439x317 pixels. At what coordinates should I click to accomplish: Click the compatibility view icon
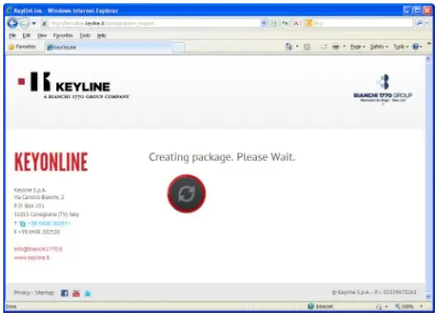pyautogui.click(x=274, y=23)
